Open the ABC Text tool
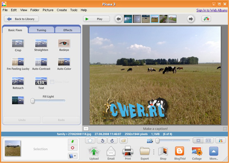229x163 pixels. [41, 81]
